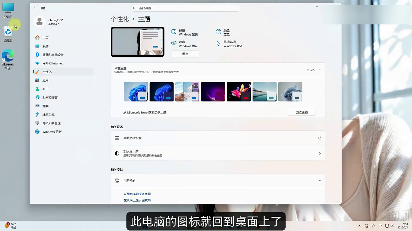Select the dark blue Windows bloom theme
The height and width of the screenshot is (231, 412).
coord(162,92)
